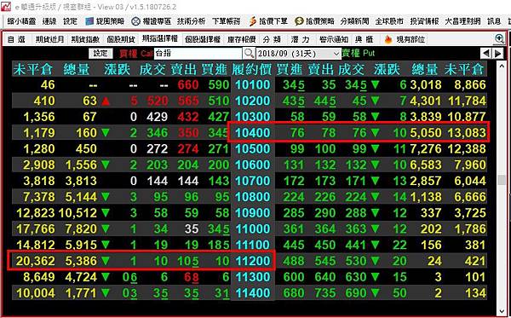Switch to the 警示通知 tab

(334, 40)
